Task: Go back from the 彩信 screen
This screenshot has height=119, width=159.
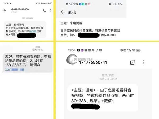Action: [x=63, y=12]
